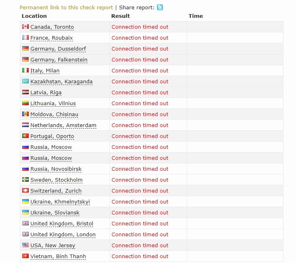Click the Twitter share report icon
This screenshot has width=296, height=263.
[x=160, y=7]
